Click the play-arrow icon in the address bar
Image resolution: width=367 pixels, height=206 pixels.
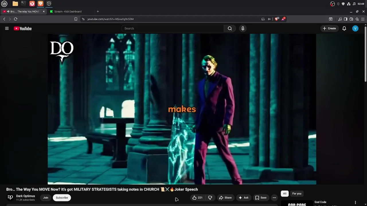click(x=269, y=19)
